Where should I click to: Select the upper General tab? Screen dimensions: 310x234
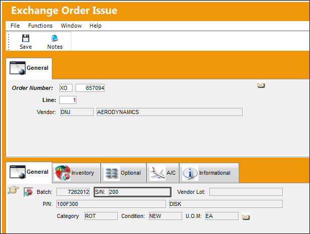29,68
